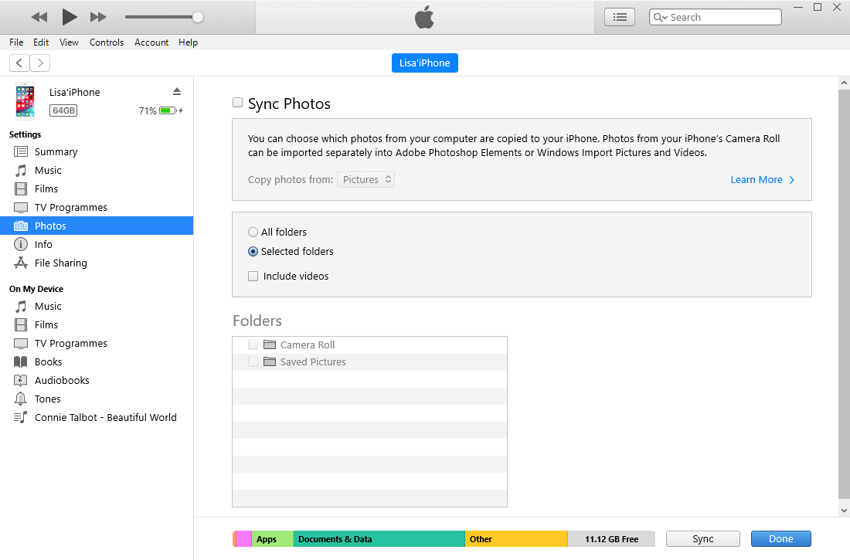Click the Films icon under On My Device
Image resolution: width=850 pixels, height=560 pixels.
coord(21,324)
